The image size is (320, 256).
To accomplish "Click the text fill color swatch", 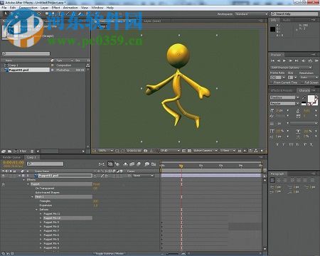I will 311,99.
